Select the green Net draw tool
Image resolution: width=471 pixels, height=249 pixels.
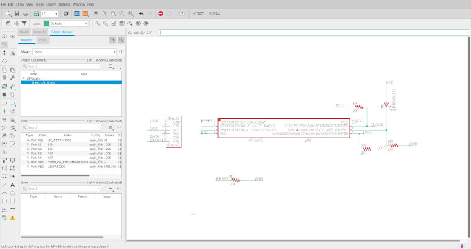tap(5, 103)
